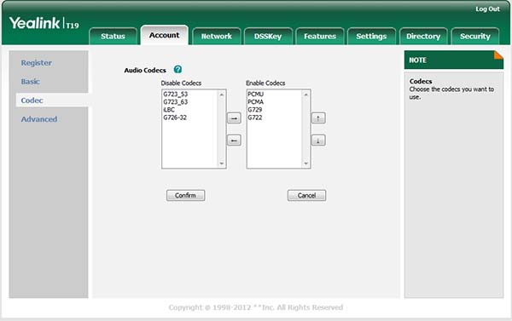This screenshot has width=512, height=321.
Task: Click the Audio Codecs help question icon
Action: 177,70
